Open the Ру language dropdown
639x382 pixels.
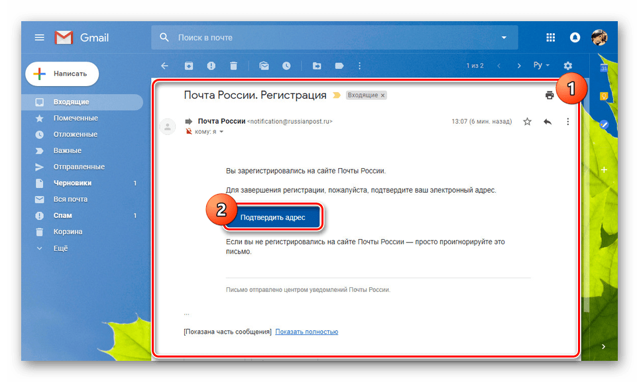541,66
